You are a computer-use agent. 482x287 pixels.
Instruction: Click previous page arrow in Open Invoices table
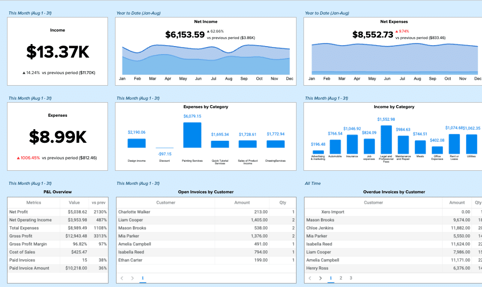tap(121, 278)
